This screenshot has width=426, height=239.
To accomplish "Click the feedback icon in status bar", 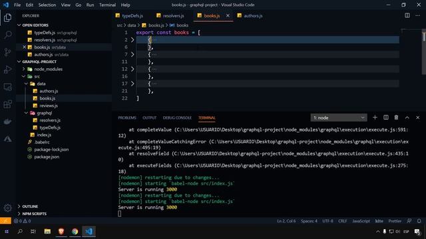I will 409,221.
